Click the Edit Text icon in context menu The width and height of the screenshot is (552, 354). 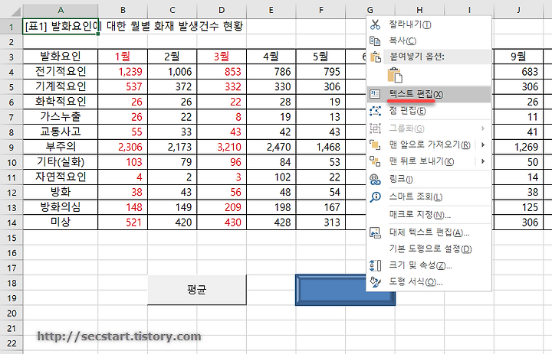(375, 94)
